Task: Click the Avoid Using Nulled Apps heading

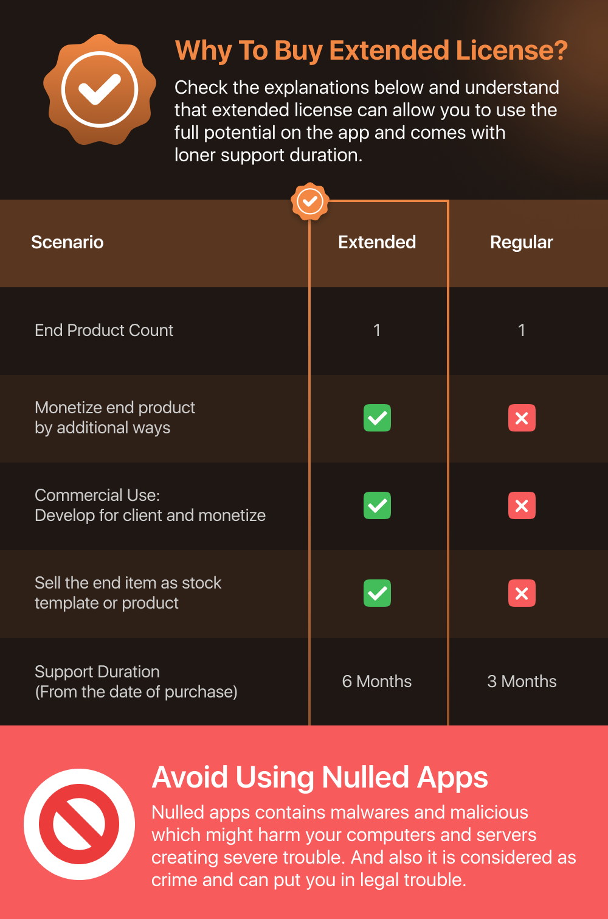Action: pyautogui.click(x=320, y=777)
